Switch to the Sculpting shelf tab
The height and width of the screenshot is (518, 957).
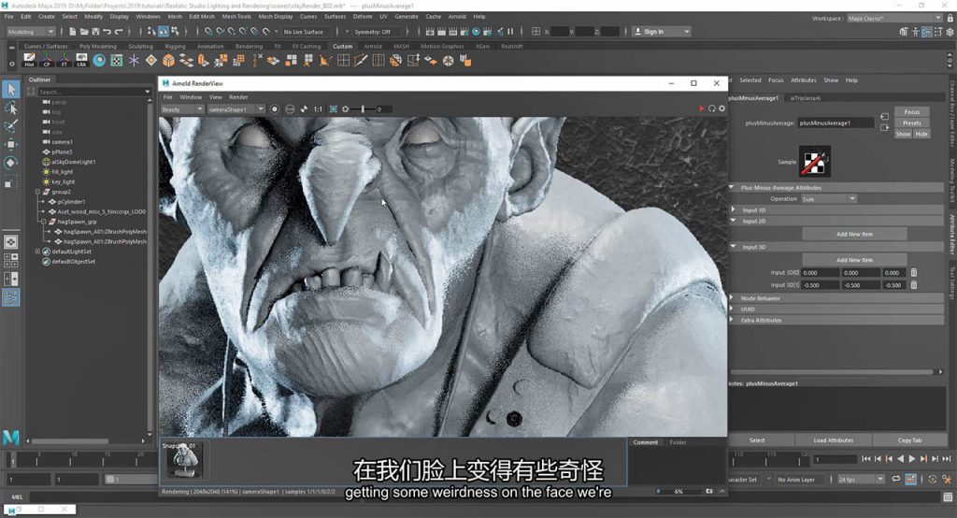click(x=140, y=47)
